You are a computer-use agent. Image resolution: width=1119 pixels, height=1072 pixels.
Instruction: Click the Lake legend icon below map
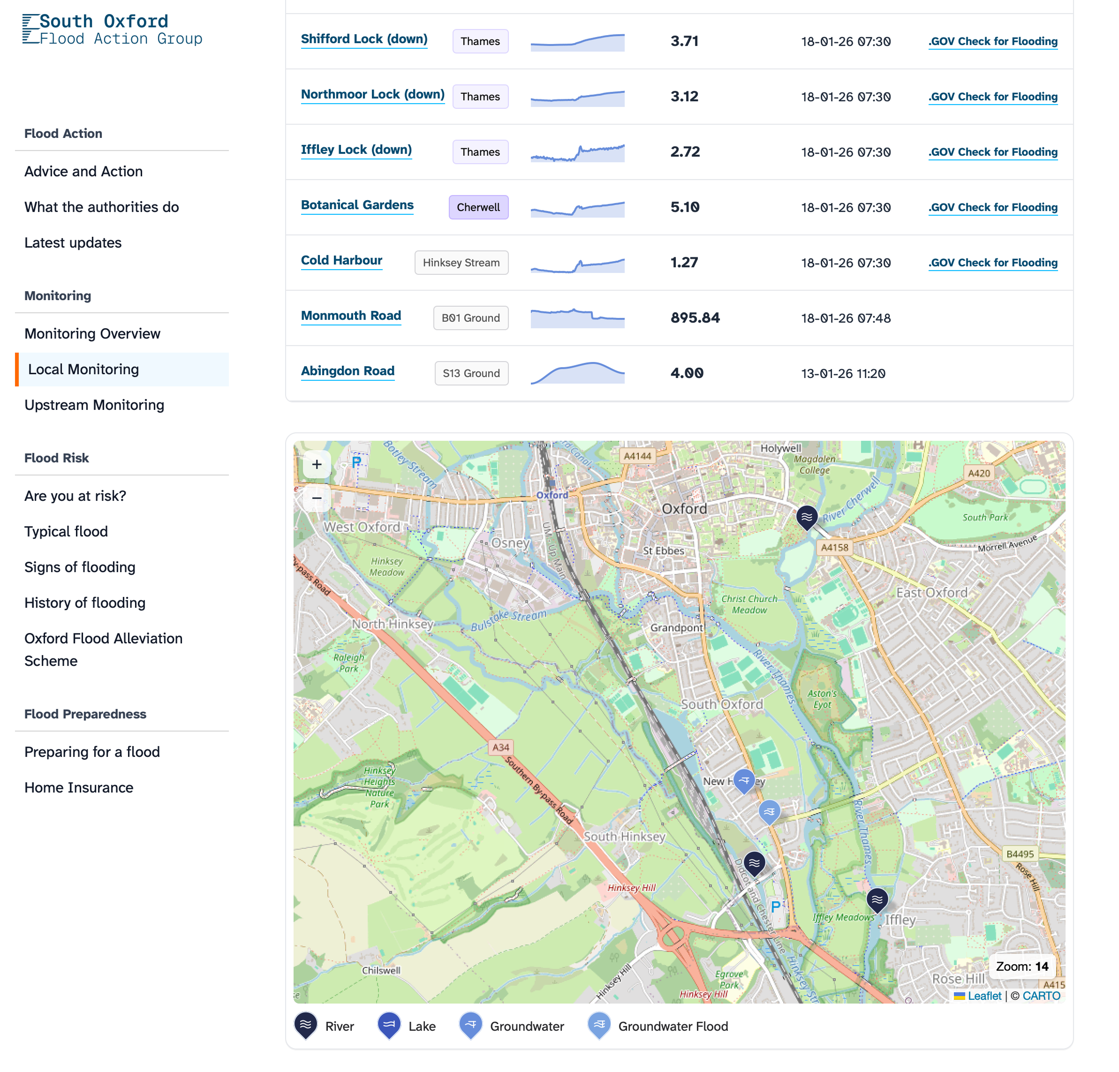pos(389,1025)
